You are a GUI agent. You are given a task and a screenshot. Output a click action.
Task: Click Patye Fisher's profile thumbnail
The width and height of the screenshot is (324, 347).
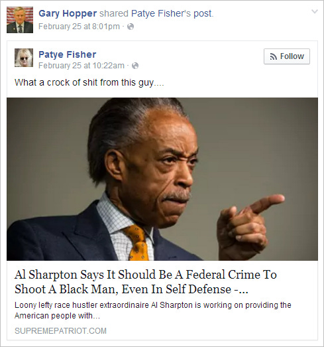click(24, 58)
